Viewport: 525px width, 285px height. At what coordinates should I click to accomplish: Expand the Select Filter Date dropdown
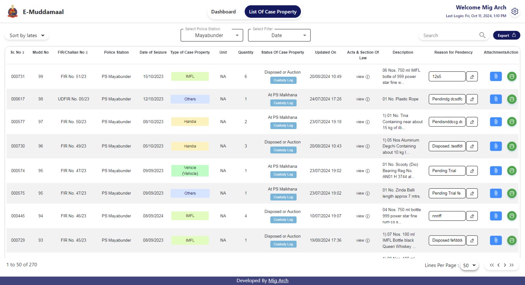279,35
